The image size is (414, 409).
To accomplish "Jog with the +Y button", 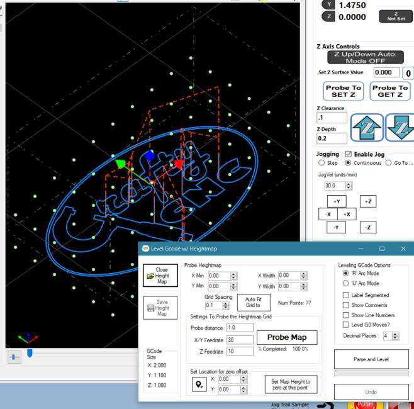I will [337, 201].
